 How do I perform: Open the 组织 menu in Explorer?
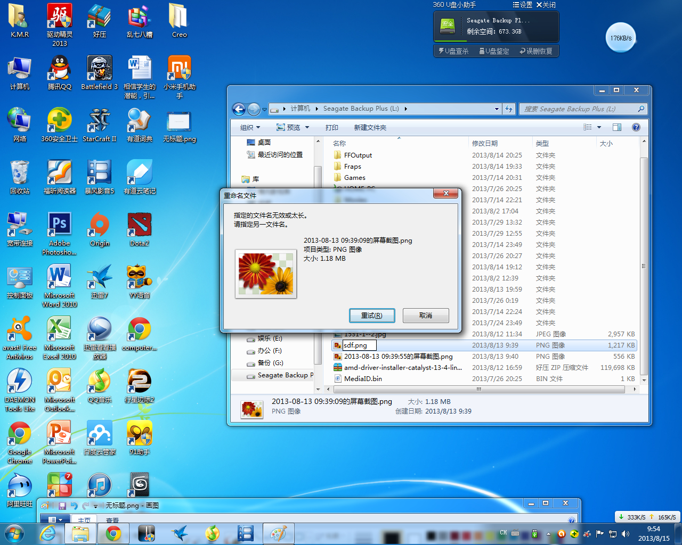250,128
